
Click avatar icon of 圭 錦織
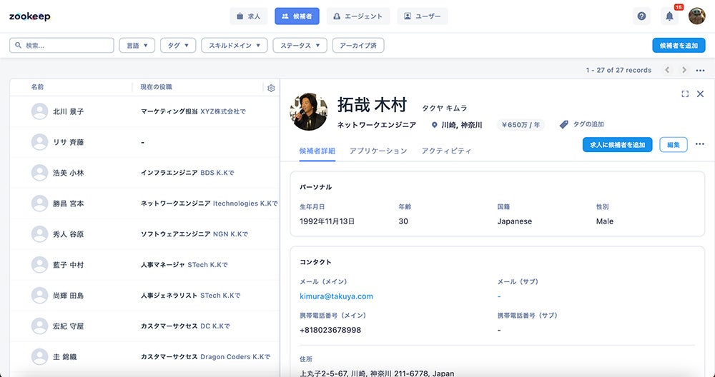(x=39, y=357)
